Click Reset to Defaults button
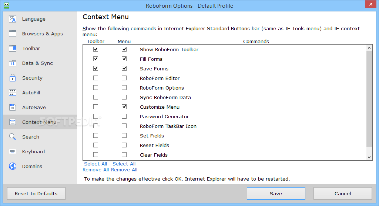 pos(36,193)
